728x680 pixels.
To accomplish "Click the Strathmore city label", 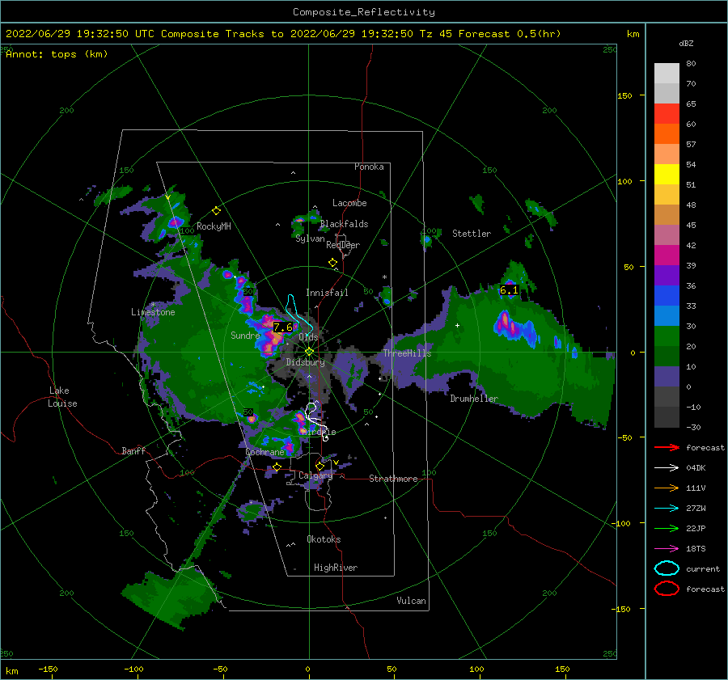I will coord(393,479).
